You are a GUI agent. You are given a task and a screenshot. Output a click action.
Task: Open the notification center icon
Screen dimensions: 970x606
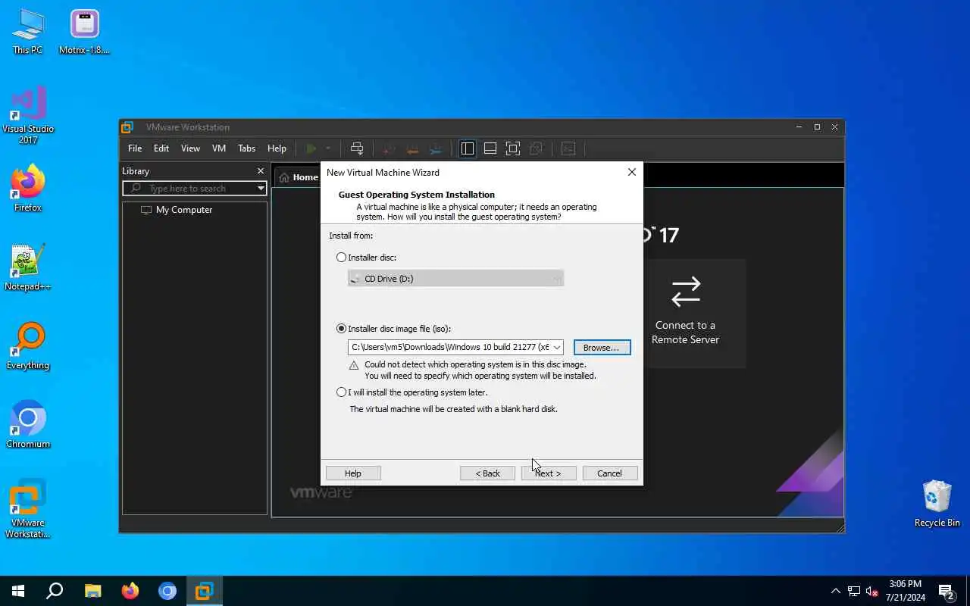tap(947, 591)
